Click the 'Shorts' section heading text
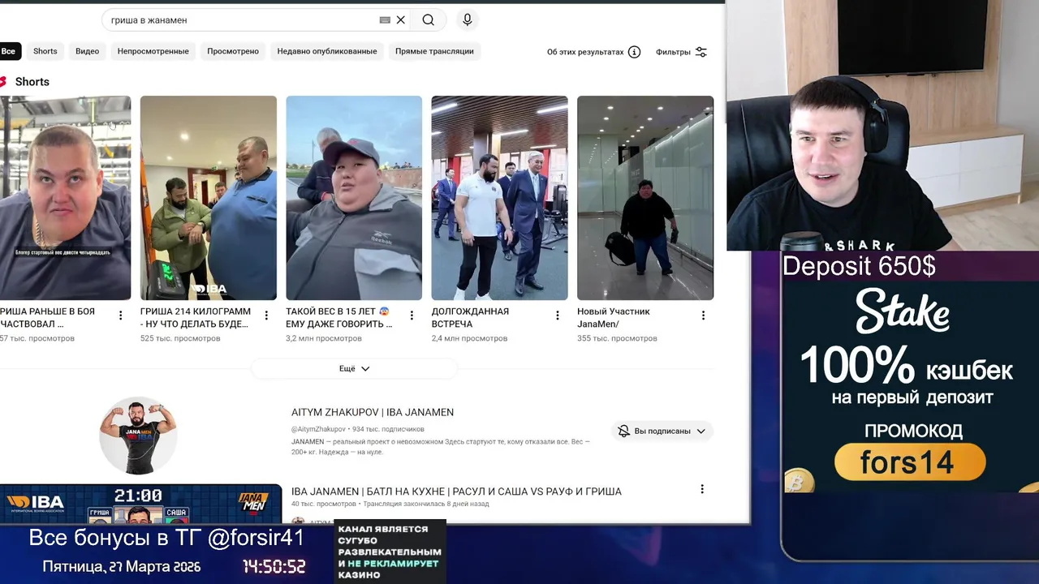This screenshot has width=1039, height=584. pos(32,82)
